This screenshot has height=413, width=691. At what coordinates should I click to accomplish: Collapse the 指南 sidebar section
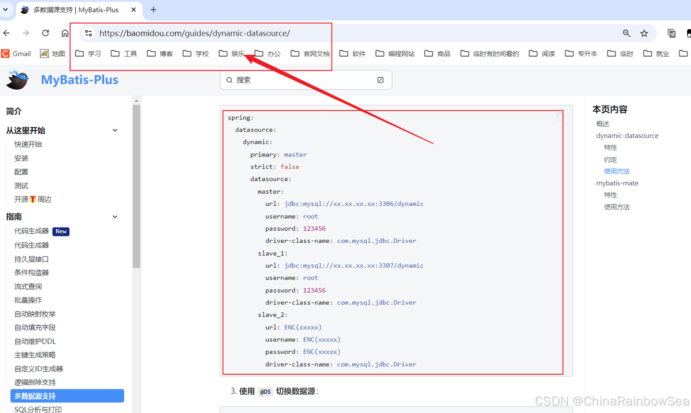(x=115, y=217)
